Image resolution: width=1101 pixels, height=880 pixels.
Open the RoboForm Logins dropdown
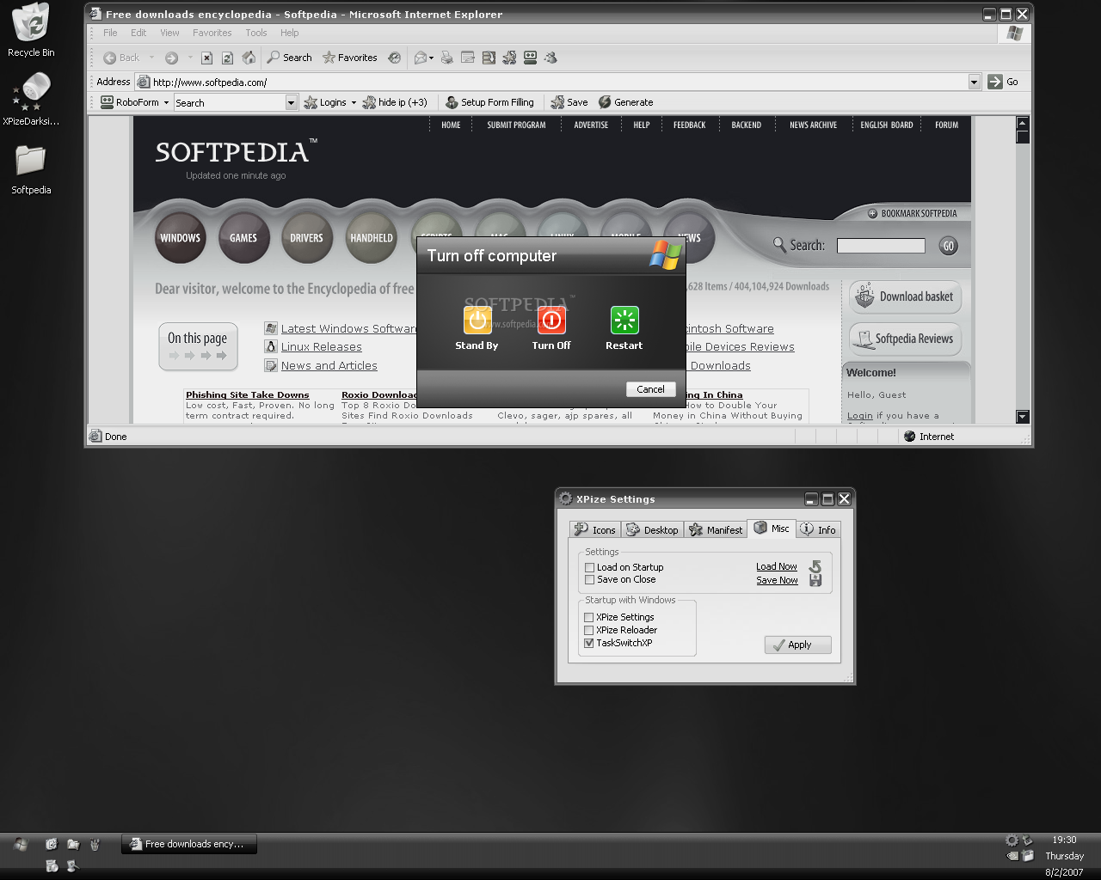click(330, 102)
